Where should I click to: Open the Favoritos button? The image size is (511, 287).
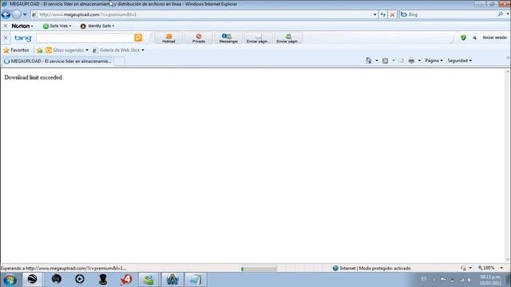[x=16, y=50]
